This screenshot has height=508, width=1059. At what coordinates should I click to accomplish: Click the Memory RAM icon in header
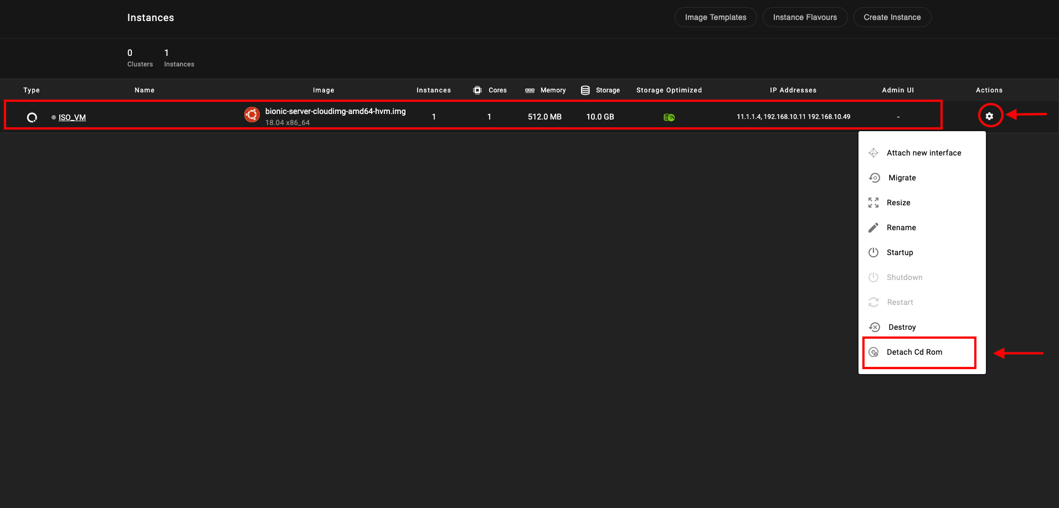530,91
